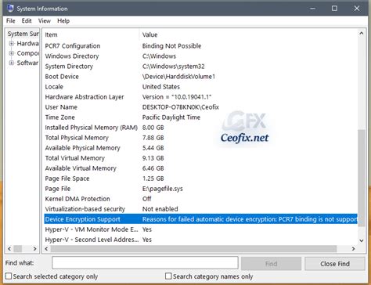Open the View menu
371x285 pixels.
pos(45,21)
